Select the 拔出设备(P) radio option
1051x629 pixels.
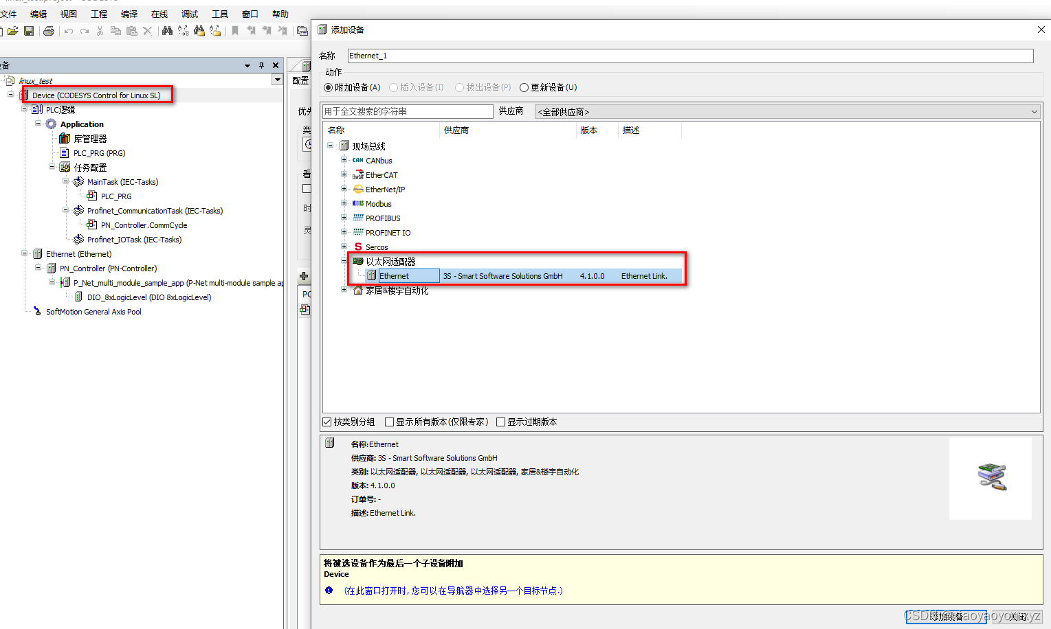pyautogui.click(x=459, y=87)
